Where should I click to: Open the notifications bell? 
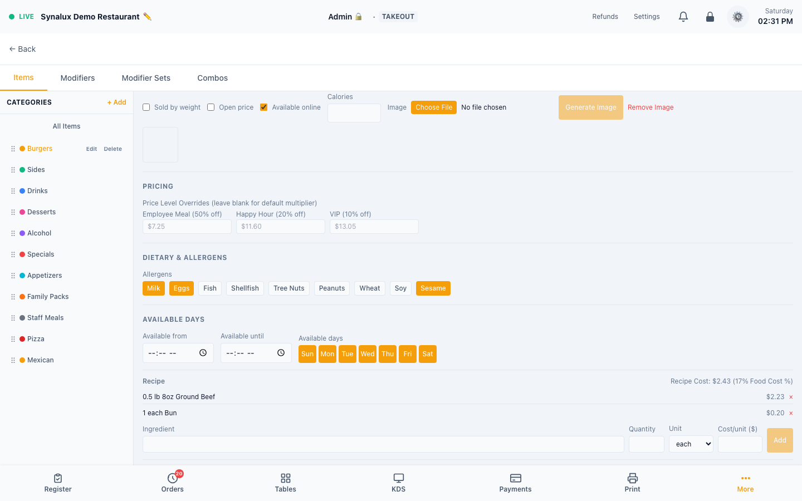click(x=683, y=17)
